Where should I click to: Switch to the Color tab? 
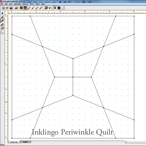[25, 142]
